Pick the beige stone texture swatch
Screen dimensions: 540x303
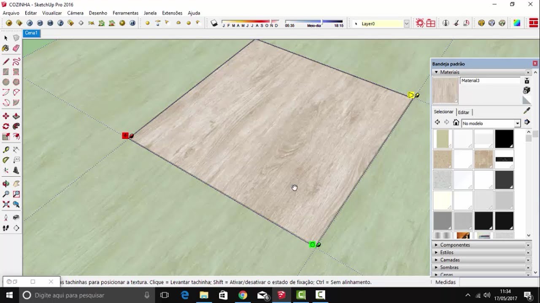pyautogui.click(x=443, y=159)
